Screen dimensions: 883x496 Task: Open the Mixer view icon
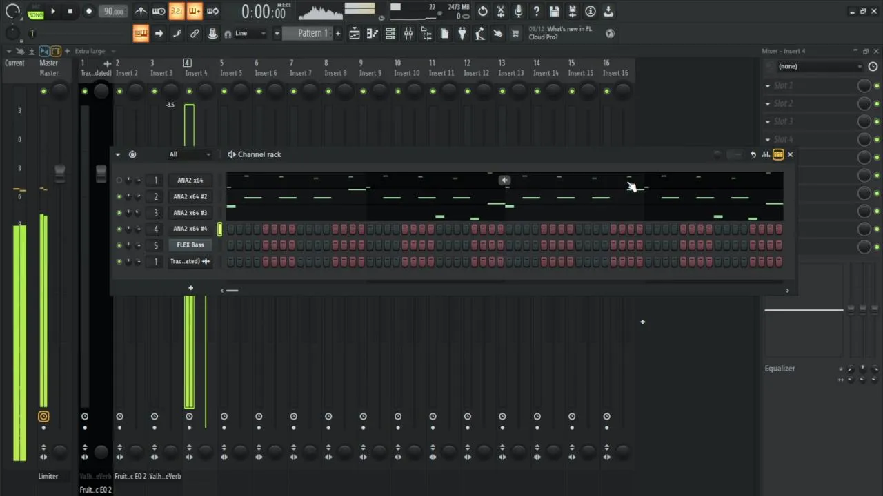click(x=408, y=33)
